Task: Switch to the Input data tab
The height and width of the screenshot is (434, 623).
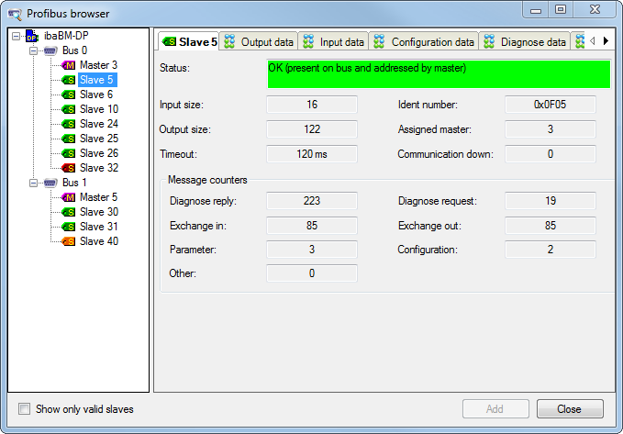Action: (333, 42)
